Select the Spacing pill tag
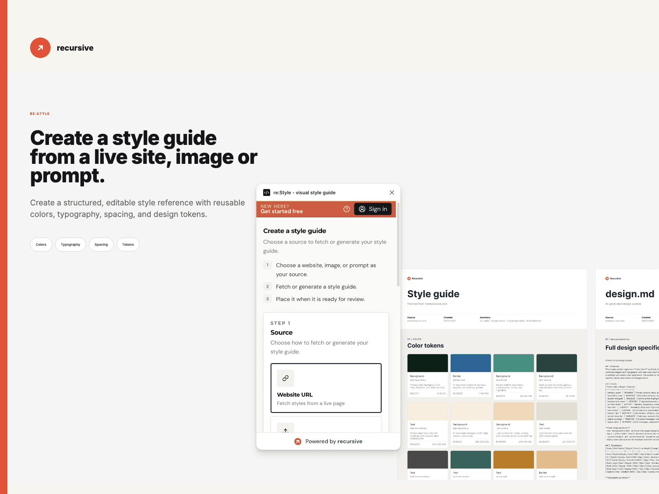Viewport: 659px width, 494px height. click(x=101, y=245)
